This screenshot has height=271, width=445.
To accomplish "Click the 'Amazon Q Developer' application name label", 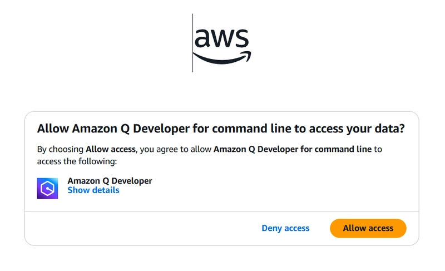I will point(110,181).
